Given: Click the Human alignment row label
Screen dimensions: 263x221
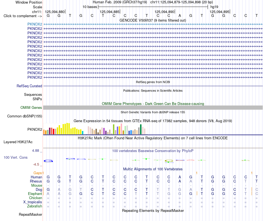Looking at the screenshot, I should [x=36, y=177].
